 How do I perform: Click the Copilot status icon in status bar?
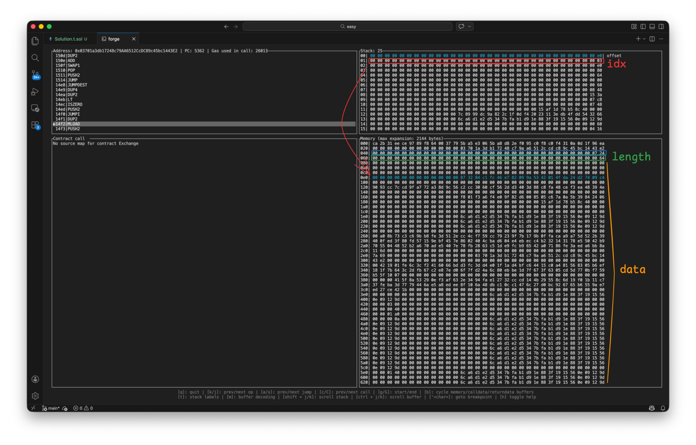click(x=651, y=408)
